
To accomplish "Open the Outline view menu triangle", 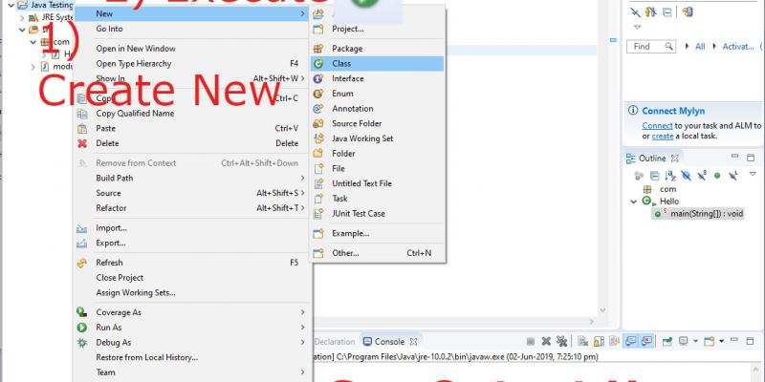I will point(753,174).
